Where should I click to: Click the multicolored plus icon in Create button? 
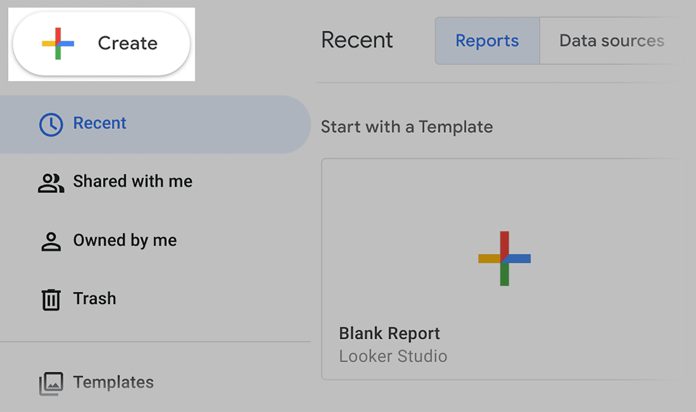tap(57, 43)
